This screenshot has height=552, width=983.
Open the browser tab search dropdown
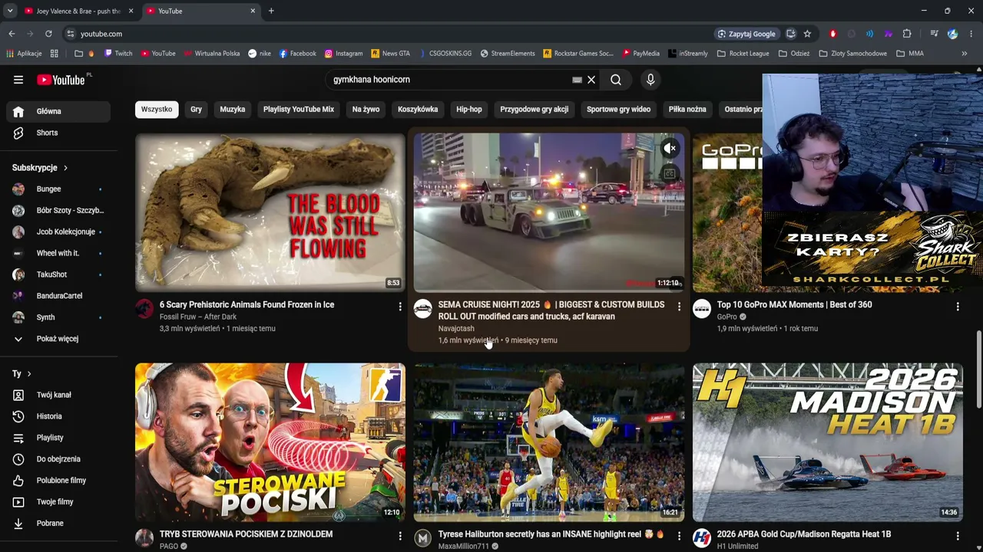pyautogui.click(x=10, y=11)
